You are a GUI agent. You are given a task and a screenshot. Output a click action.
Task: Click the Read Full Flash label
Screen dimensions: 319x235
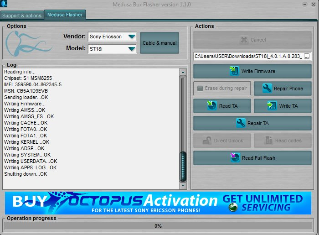coord(258,158)
